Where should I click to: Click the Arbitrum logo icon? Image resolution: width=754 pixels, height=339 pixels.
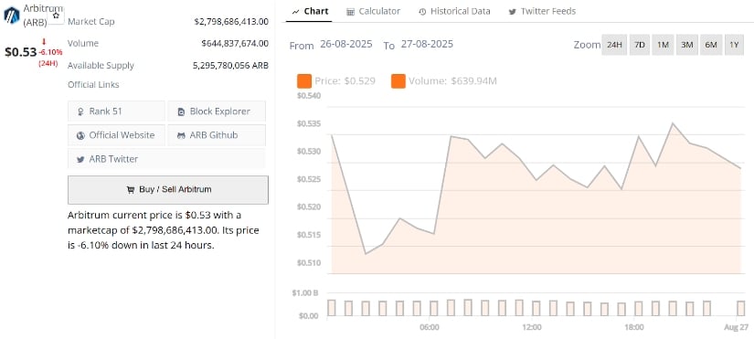coord(12,16)
